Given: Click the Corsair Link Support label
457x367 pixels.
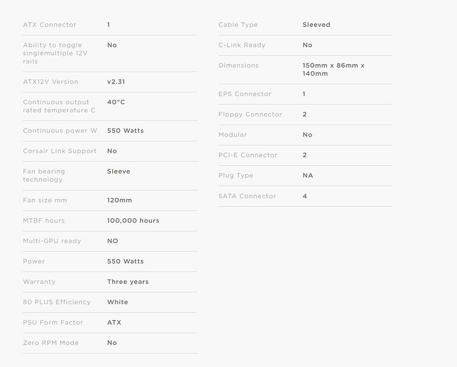Looking at the screenshot, I should [59, 151].
